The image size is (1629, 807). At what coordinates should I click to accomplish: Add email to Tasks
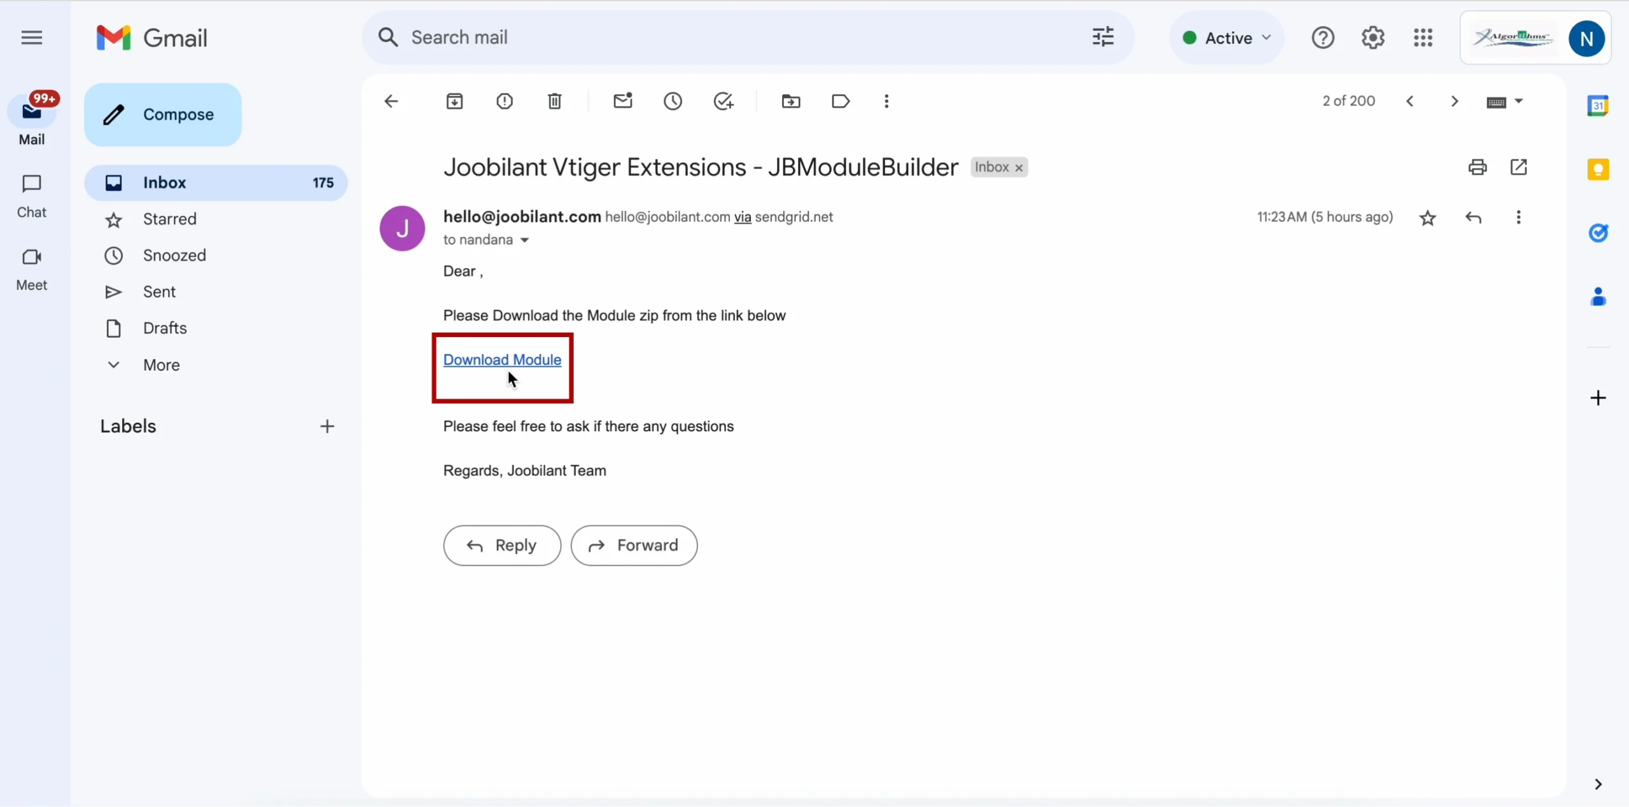tap(723, 101)
